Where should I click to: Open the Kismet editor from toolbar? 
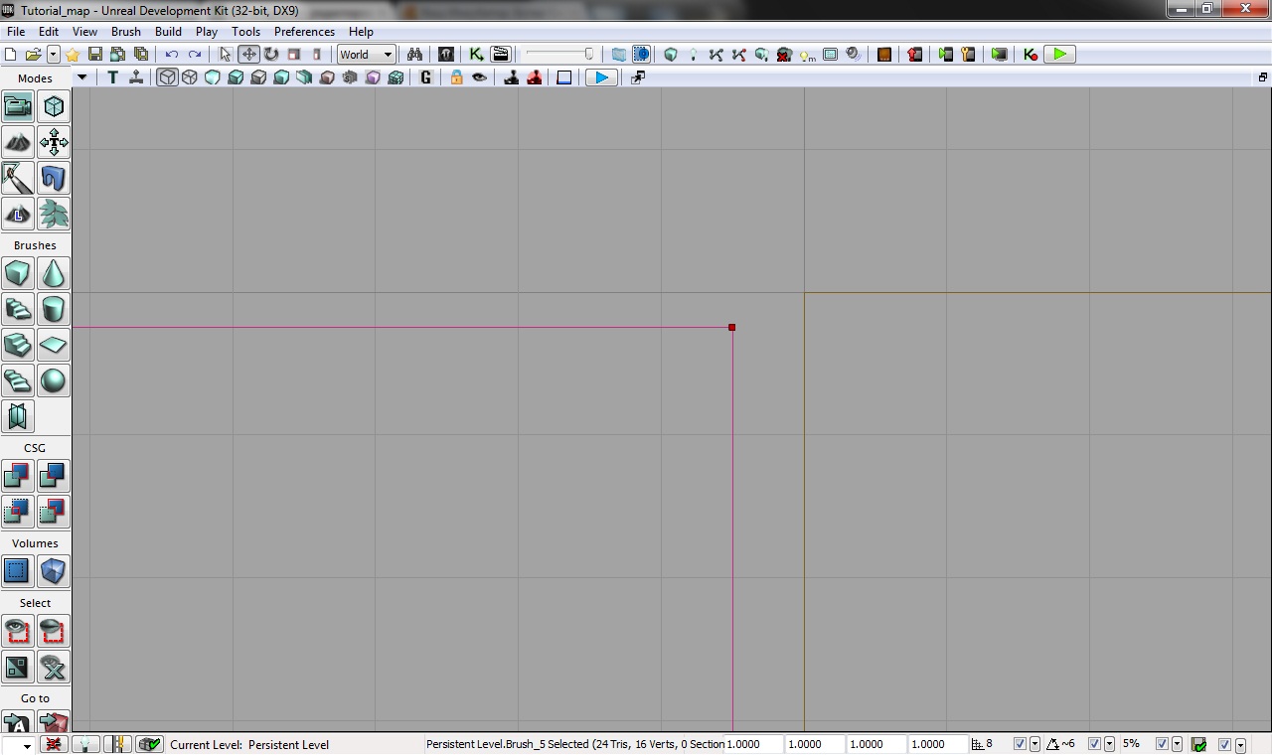pyautogui.click(x=476, y=55)
